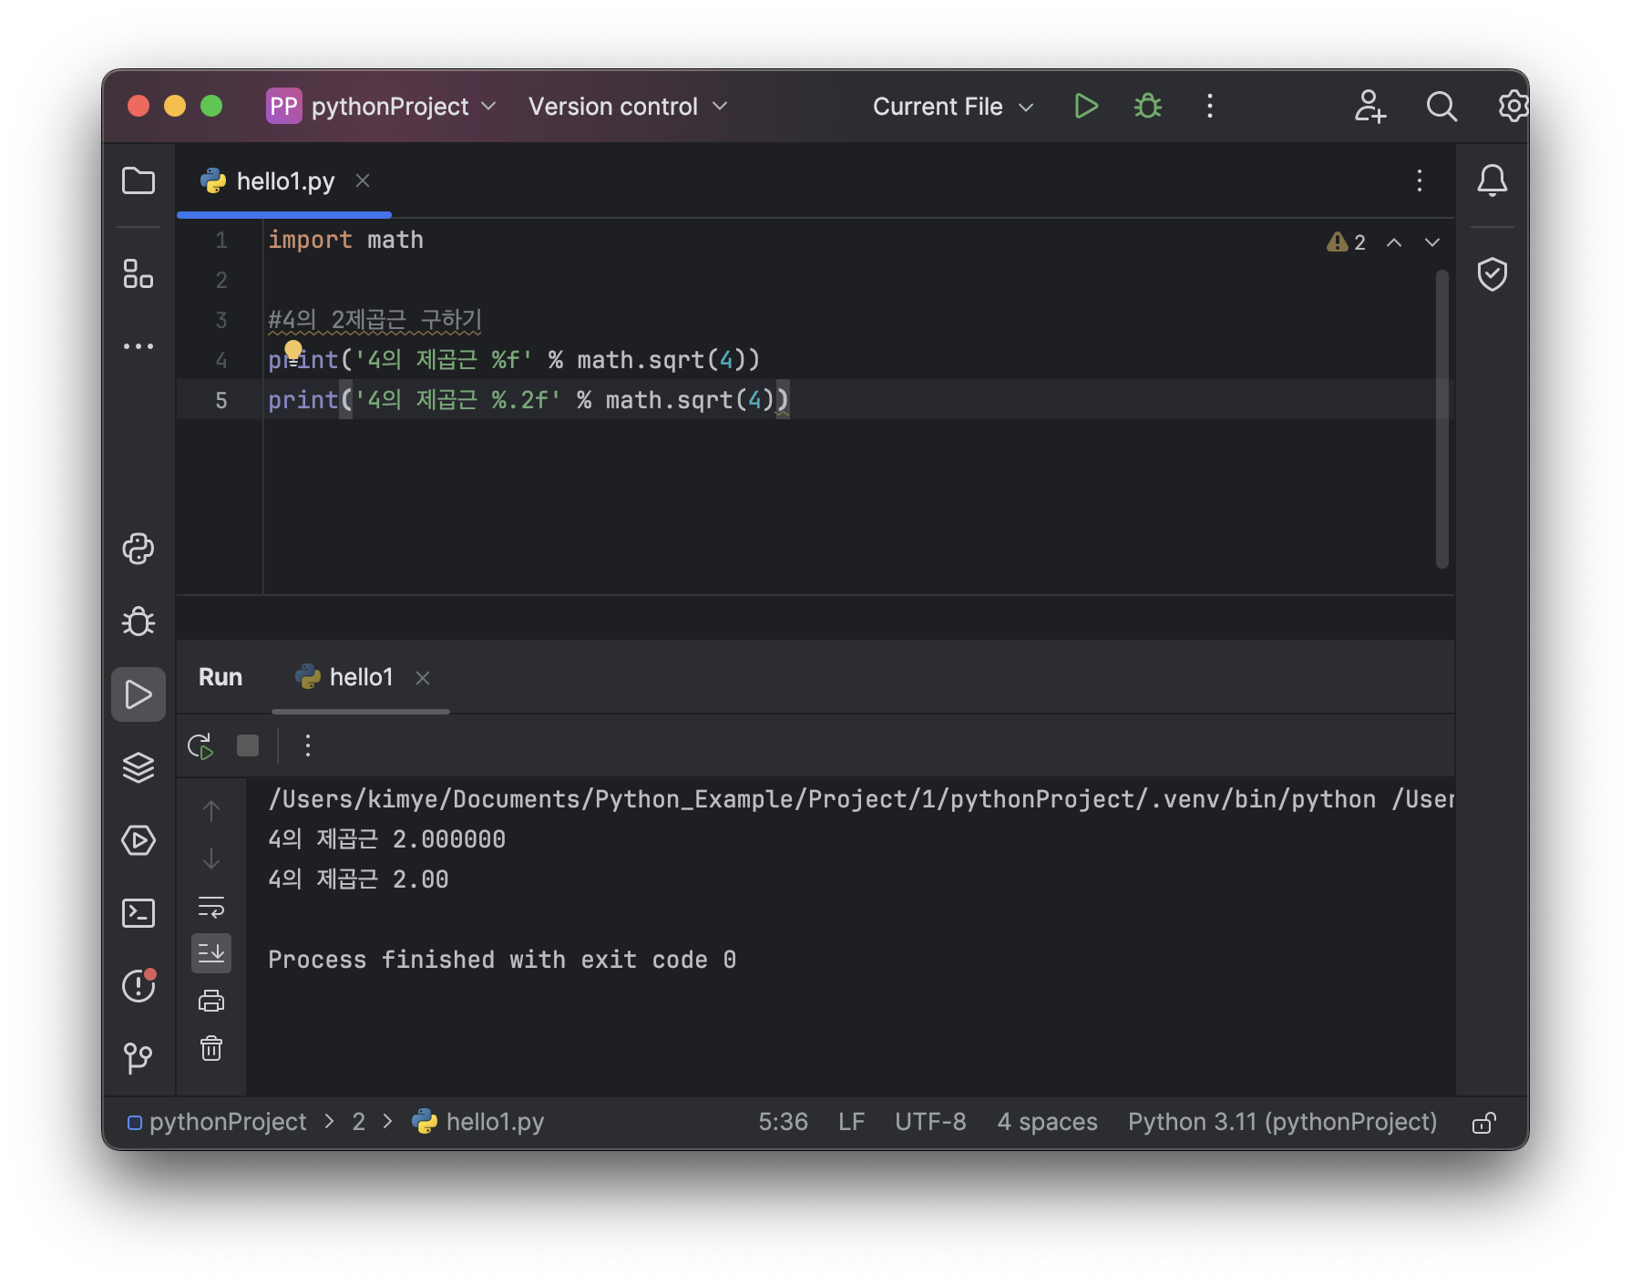The width and height of the screenshot is (1631, 1285).
Task: Select the hello1 run tab
Action: tap(361, 677)
